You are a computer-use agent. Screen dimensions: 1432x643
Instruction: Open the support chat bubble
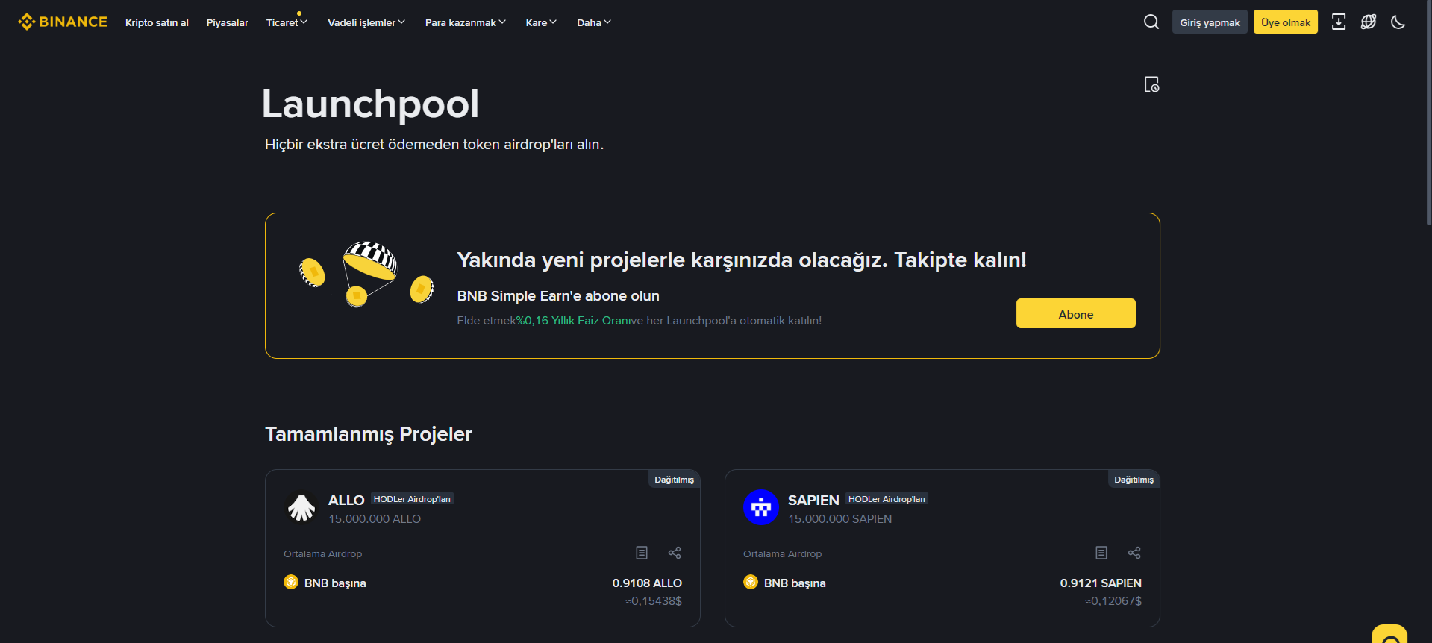pyautogui.click(x=1389, y=635)
